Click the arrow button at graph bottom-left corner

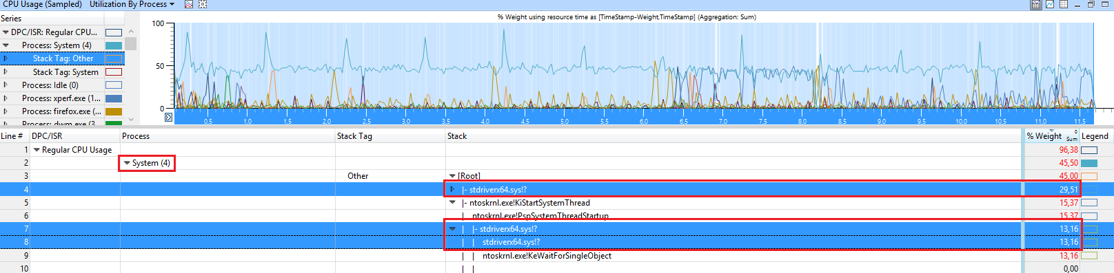click(169, 117)
